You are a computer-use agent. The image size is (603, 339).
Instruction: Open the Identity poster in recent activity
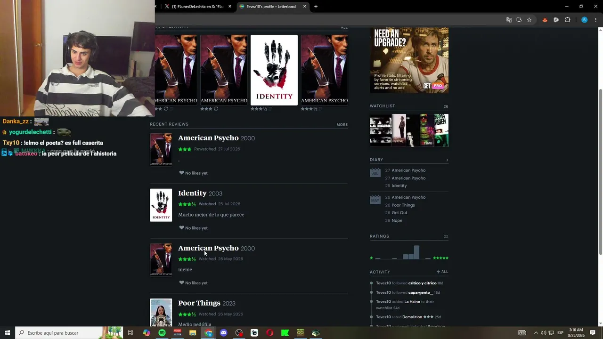point(274,70)
